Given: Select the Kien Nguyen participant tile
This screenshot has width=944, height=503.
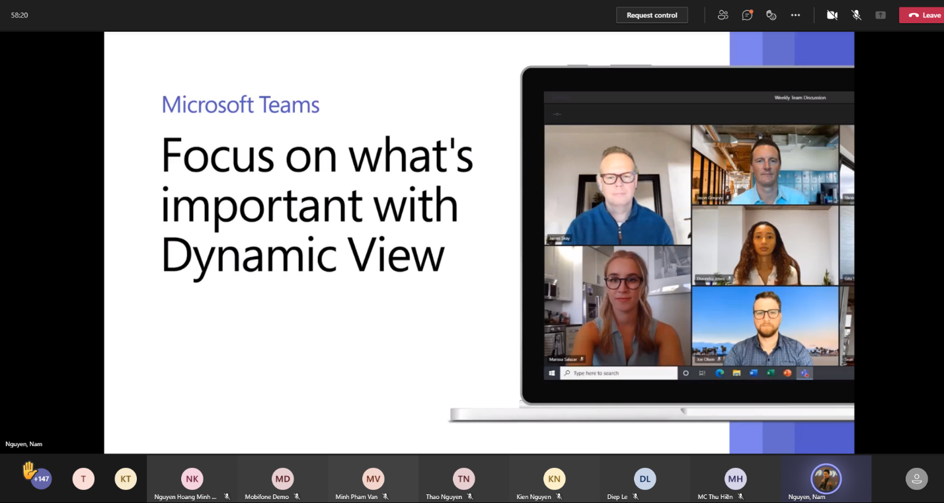Looking at the screenshot, I should 554,479.
